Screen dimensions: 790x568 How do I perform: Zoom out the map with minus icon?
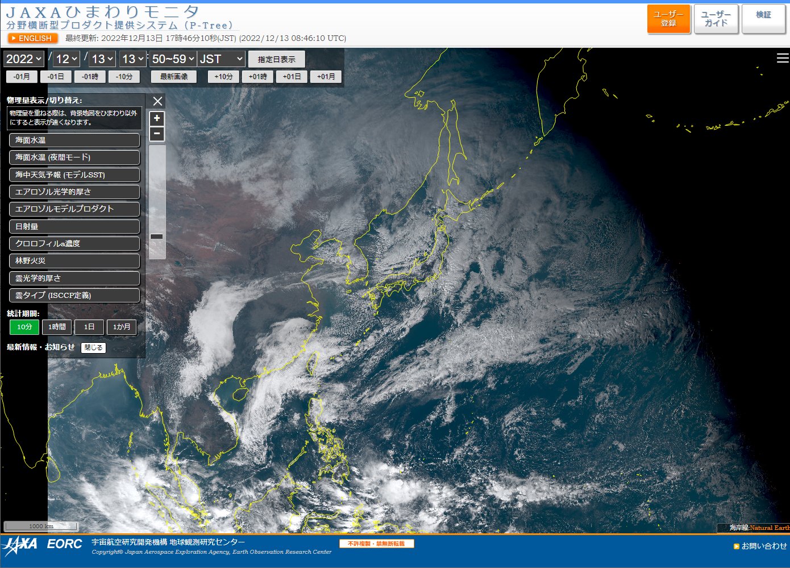coord(157,134)
